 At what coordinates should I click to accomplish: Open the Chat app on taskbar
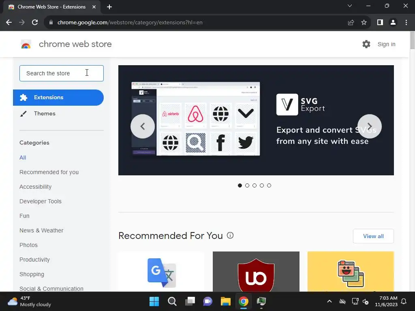click(x=208, y=301)
